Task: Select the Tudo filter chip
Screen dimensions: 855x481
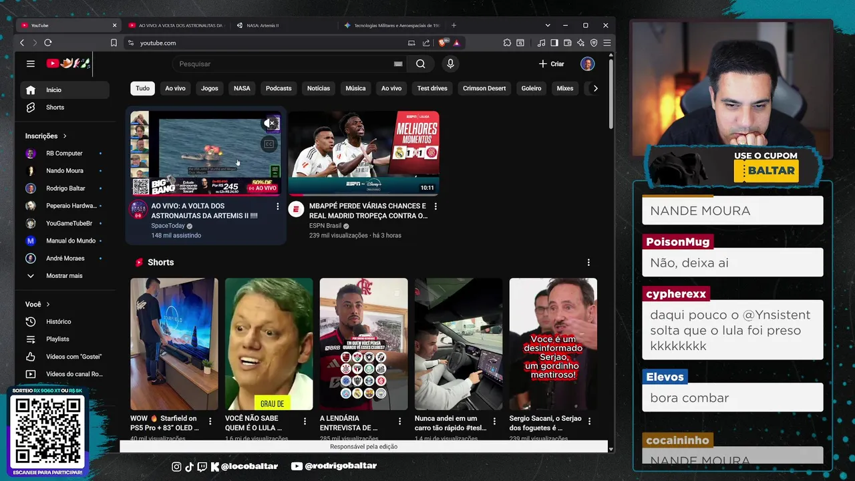Action: point(143,88)
